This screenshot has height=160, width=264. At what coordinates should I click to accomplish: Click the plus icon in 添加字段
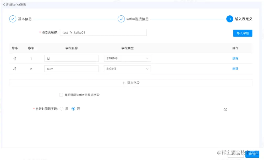[124, 83]
